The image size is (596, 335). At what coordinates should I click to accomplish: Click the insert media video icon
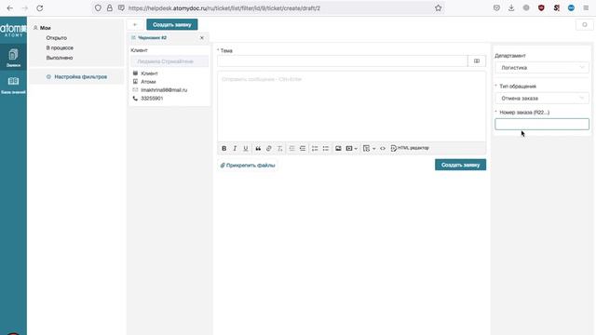coord(349,149)
